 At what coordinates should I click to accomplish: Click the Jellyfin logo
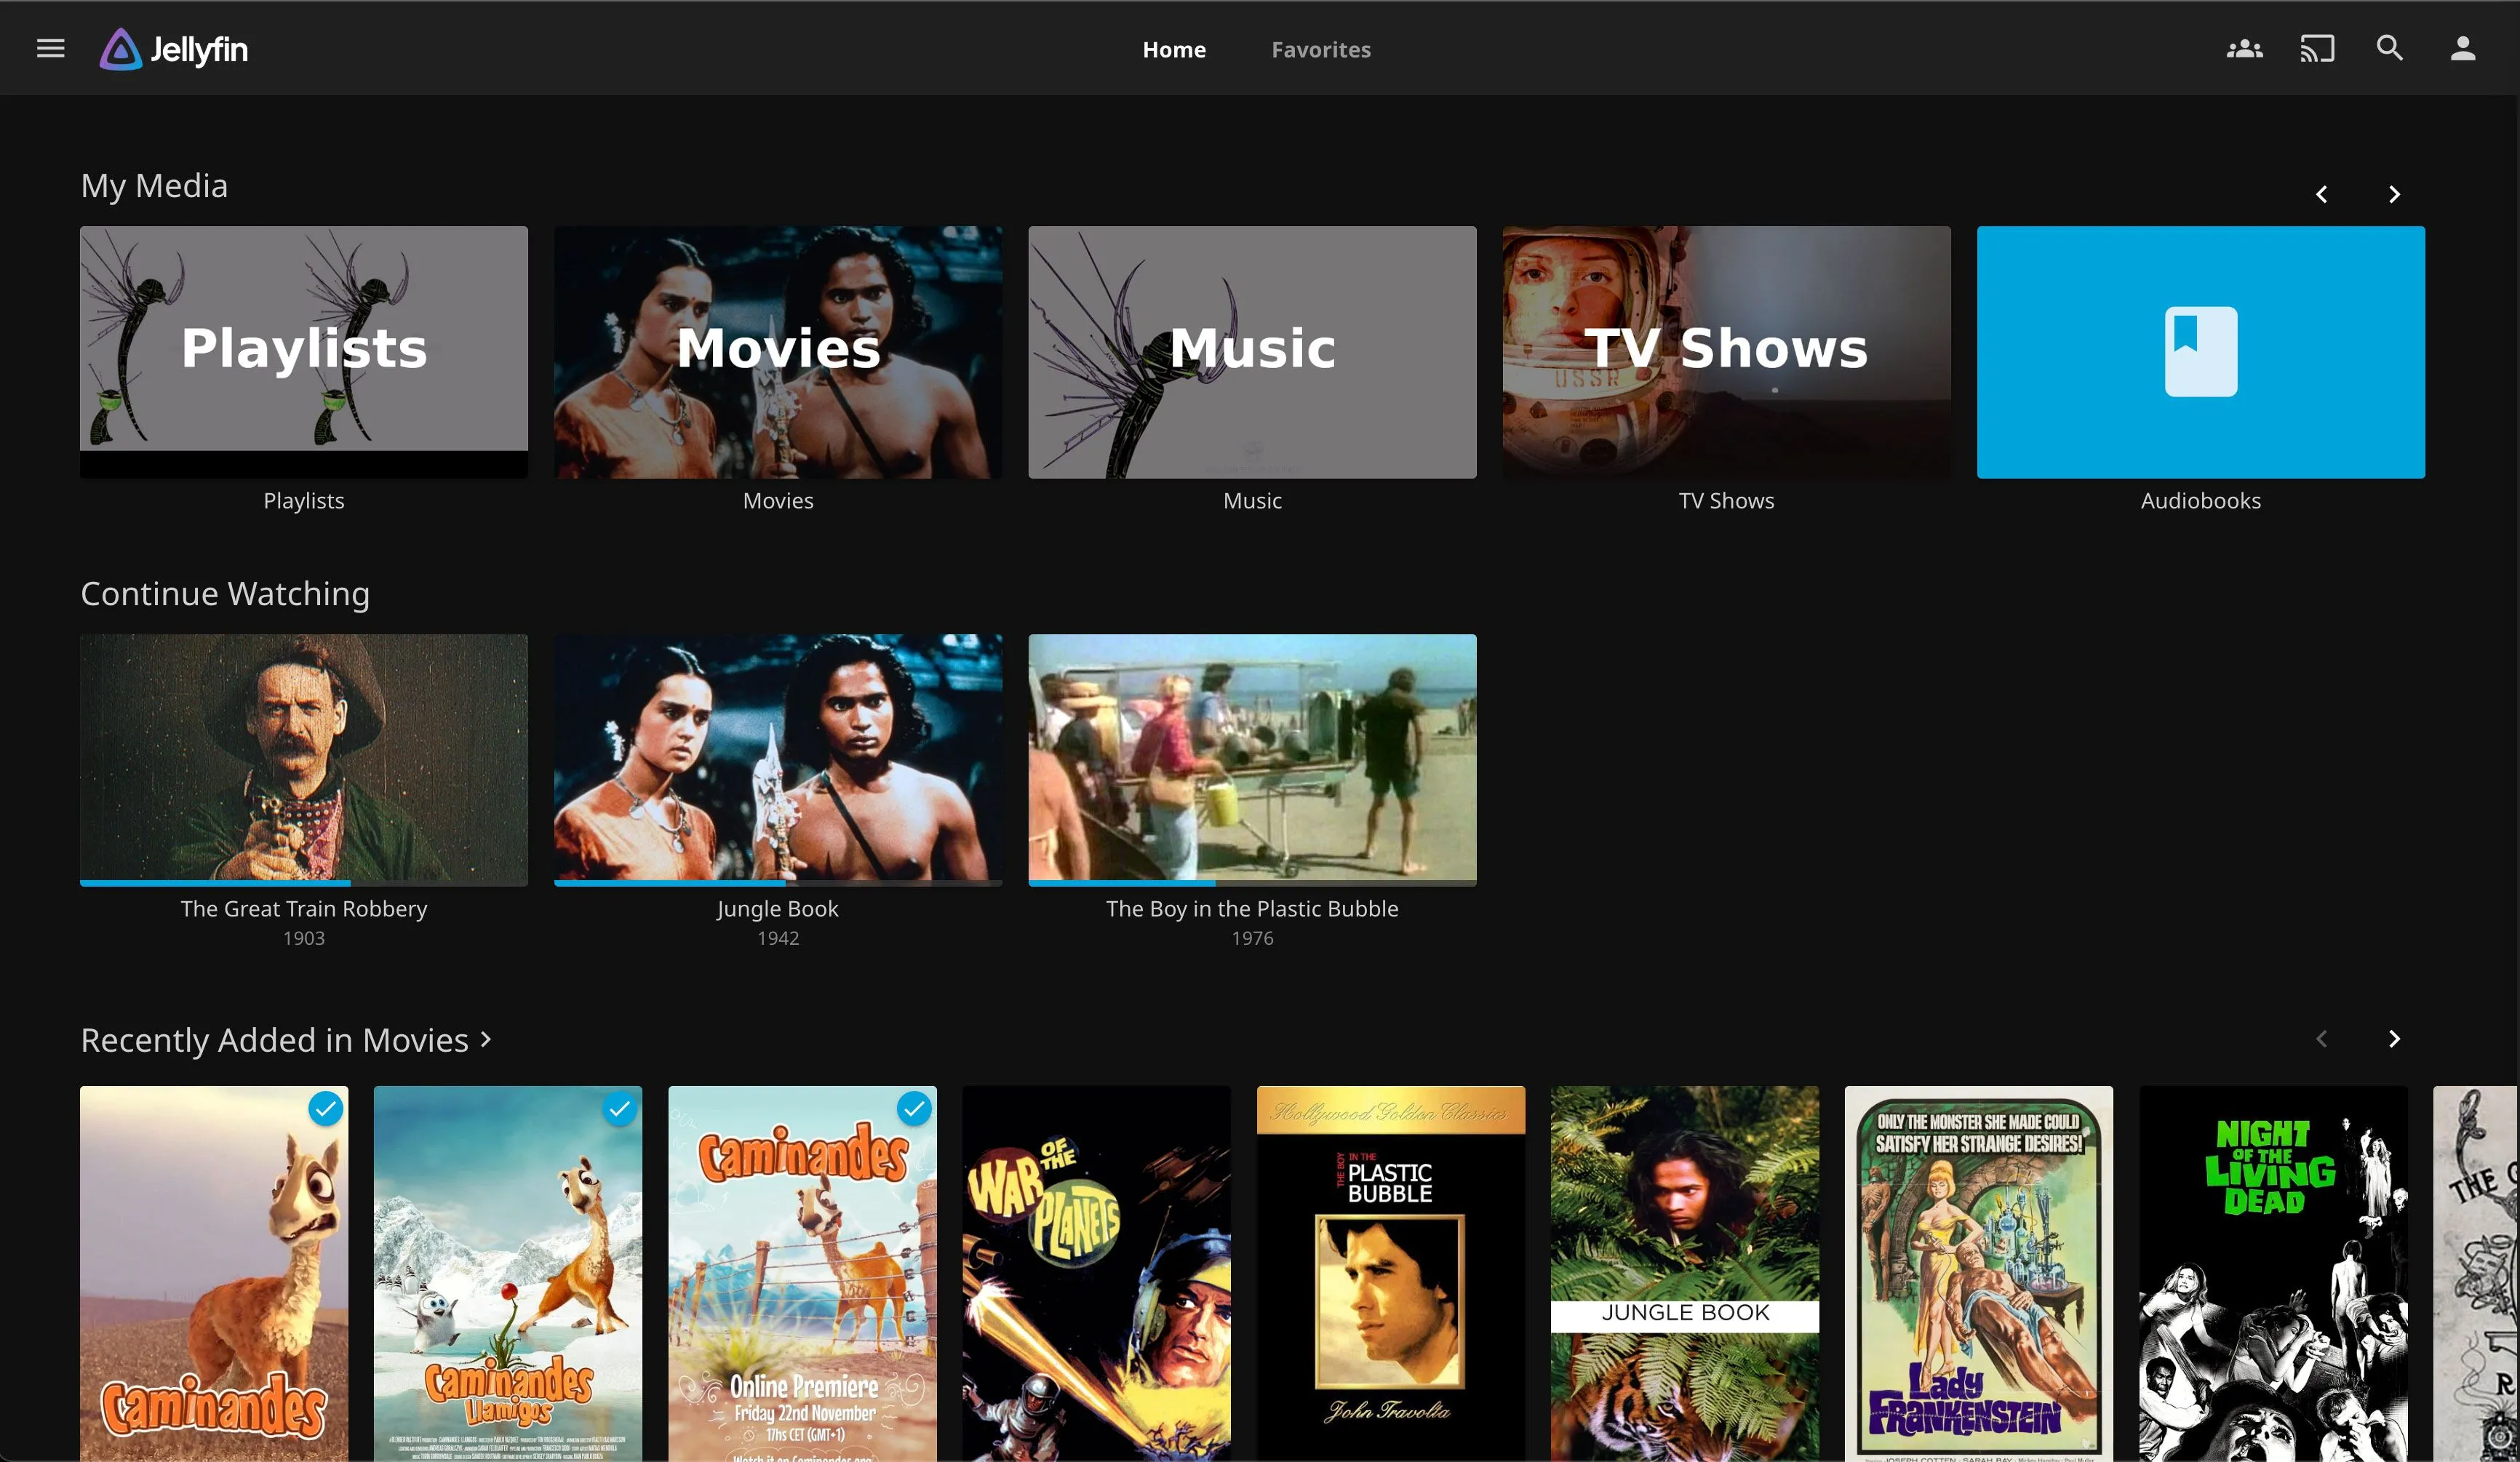coord(173,49)
